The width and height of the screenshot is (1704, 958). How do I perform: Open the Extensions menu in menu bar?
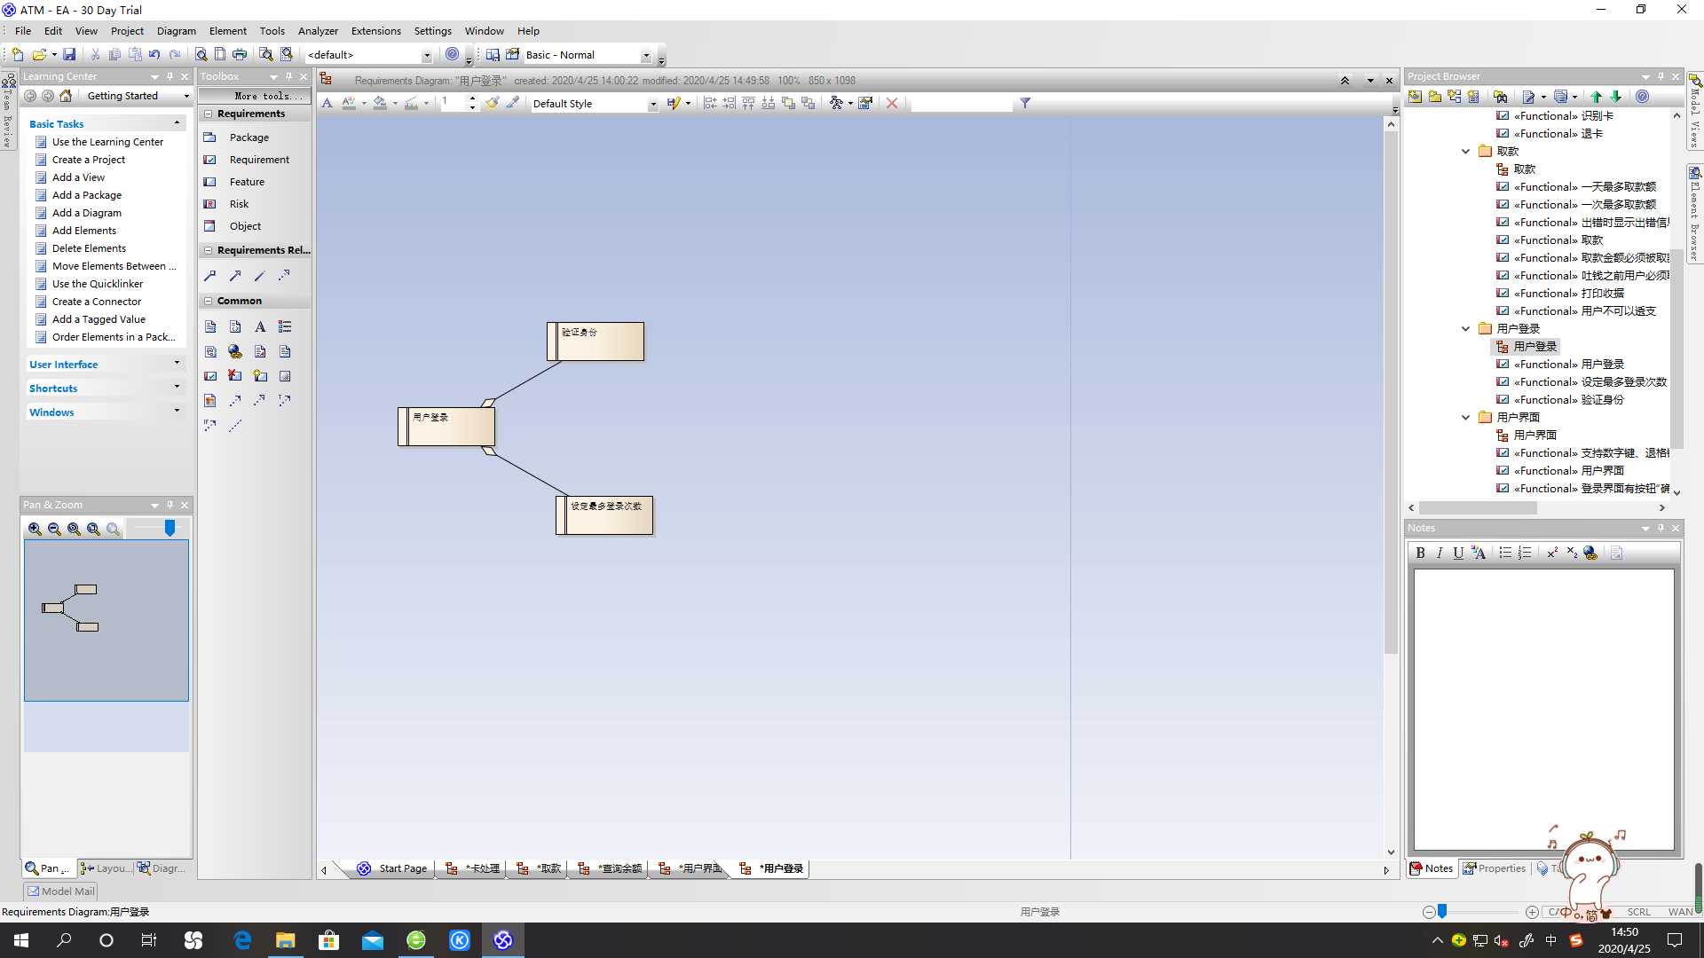click(x=375, y=30)
